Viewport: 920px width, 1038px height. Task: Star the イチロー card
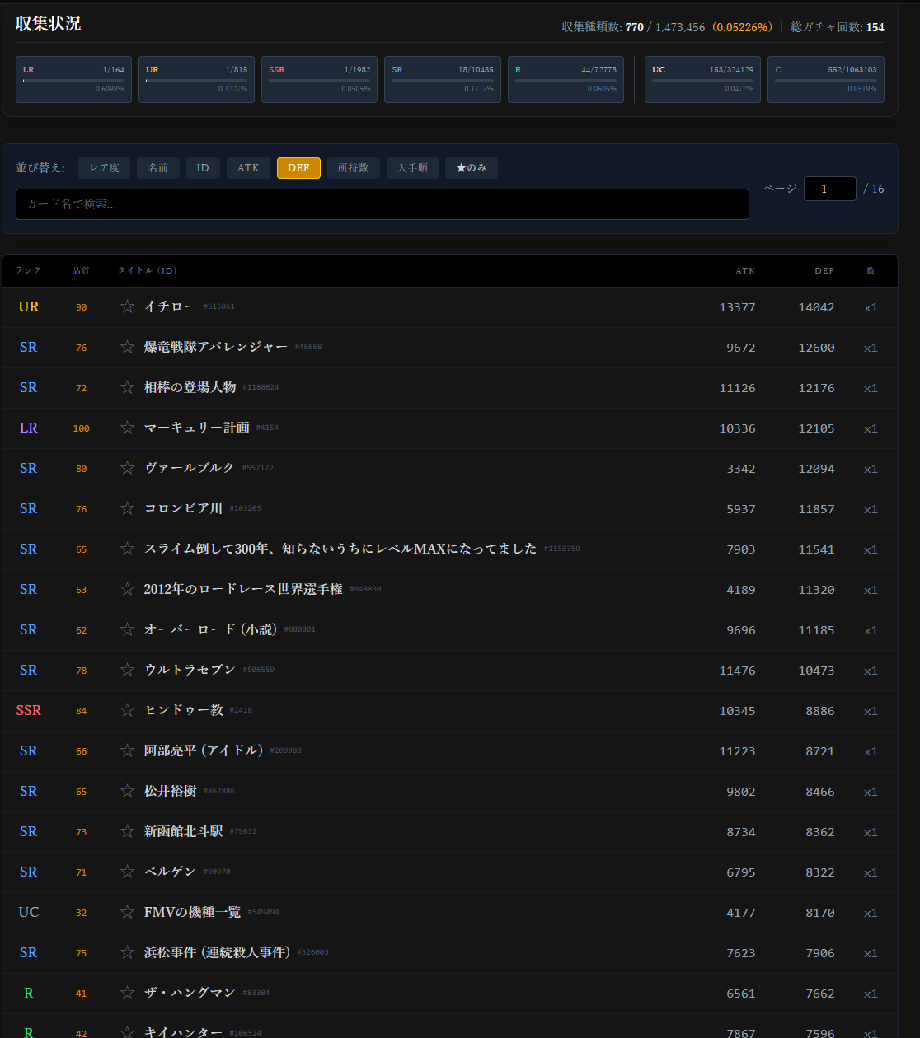point(127,306)
